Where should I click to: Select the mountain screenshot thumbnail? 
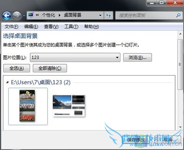(x=69, y=106)
